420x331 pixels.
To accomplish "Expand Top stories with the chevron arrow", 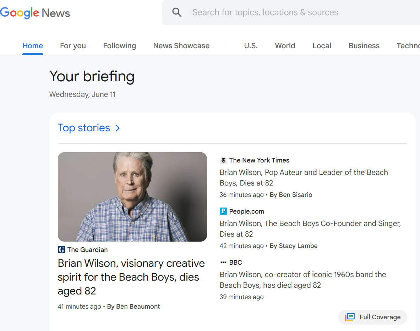I will [x=117, y=128].
